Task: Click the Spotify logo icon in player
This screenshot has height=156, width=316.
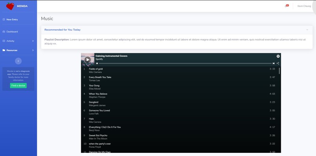Action: (278, 56)
